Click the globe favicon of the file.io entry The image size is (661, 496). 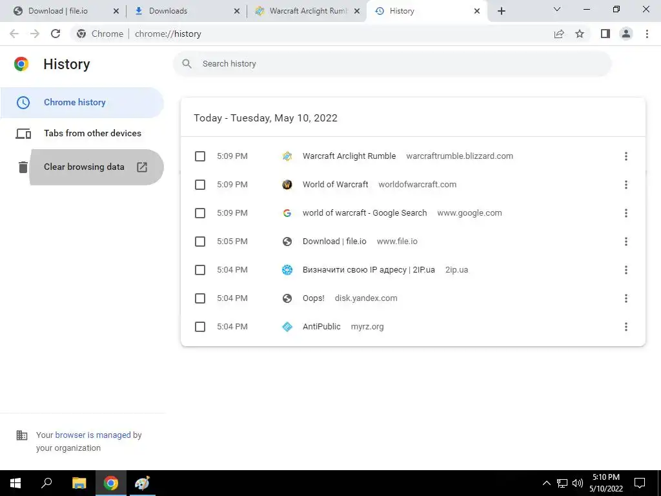287,242
